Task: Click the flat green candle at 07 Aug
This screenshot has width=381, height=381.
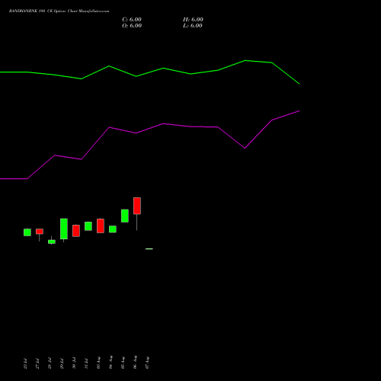Action: [149, 249]
